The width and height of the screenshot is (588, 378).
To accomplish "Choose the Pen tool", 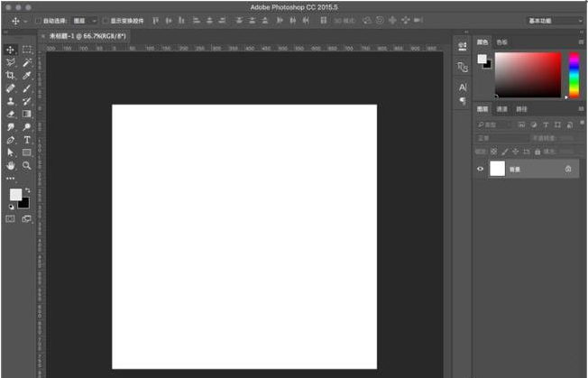I will 11,140.
